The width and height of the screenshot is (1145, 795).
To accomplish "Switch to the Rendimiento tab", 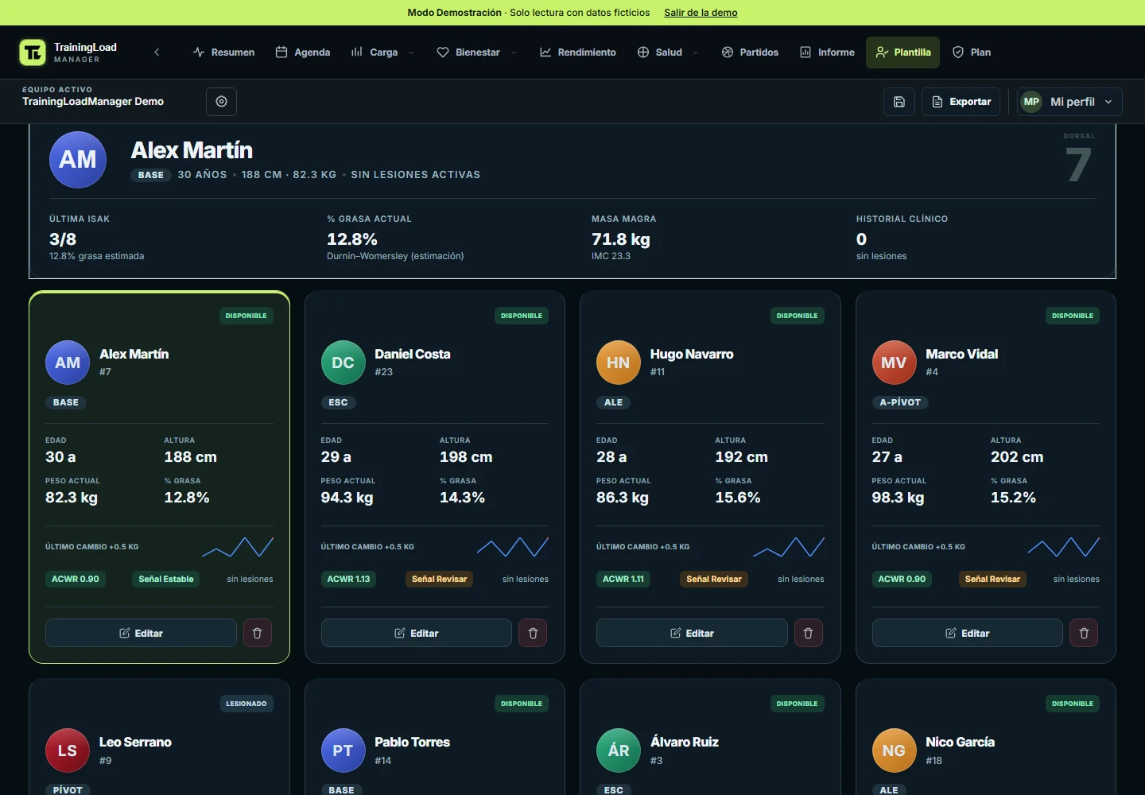I will click(578, 52).
